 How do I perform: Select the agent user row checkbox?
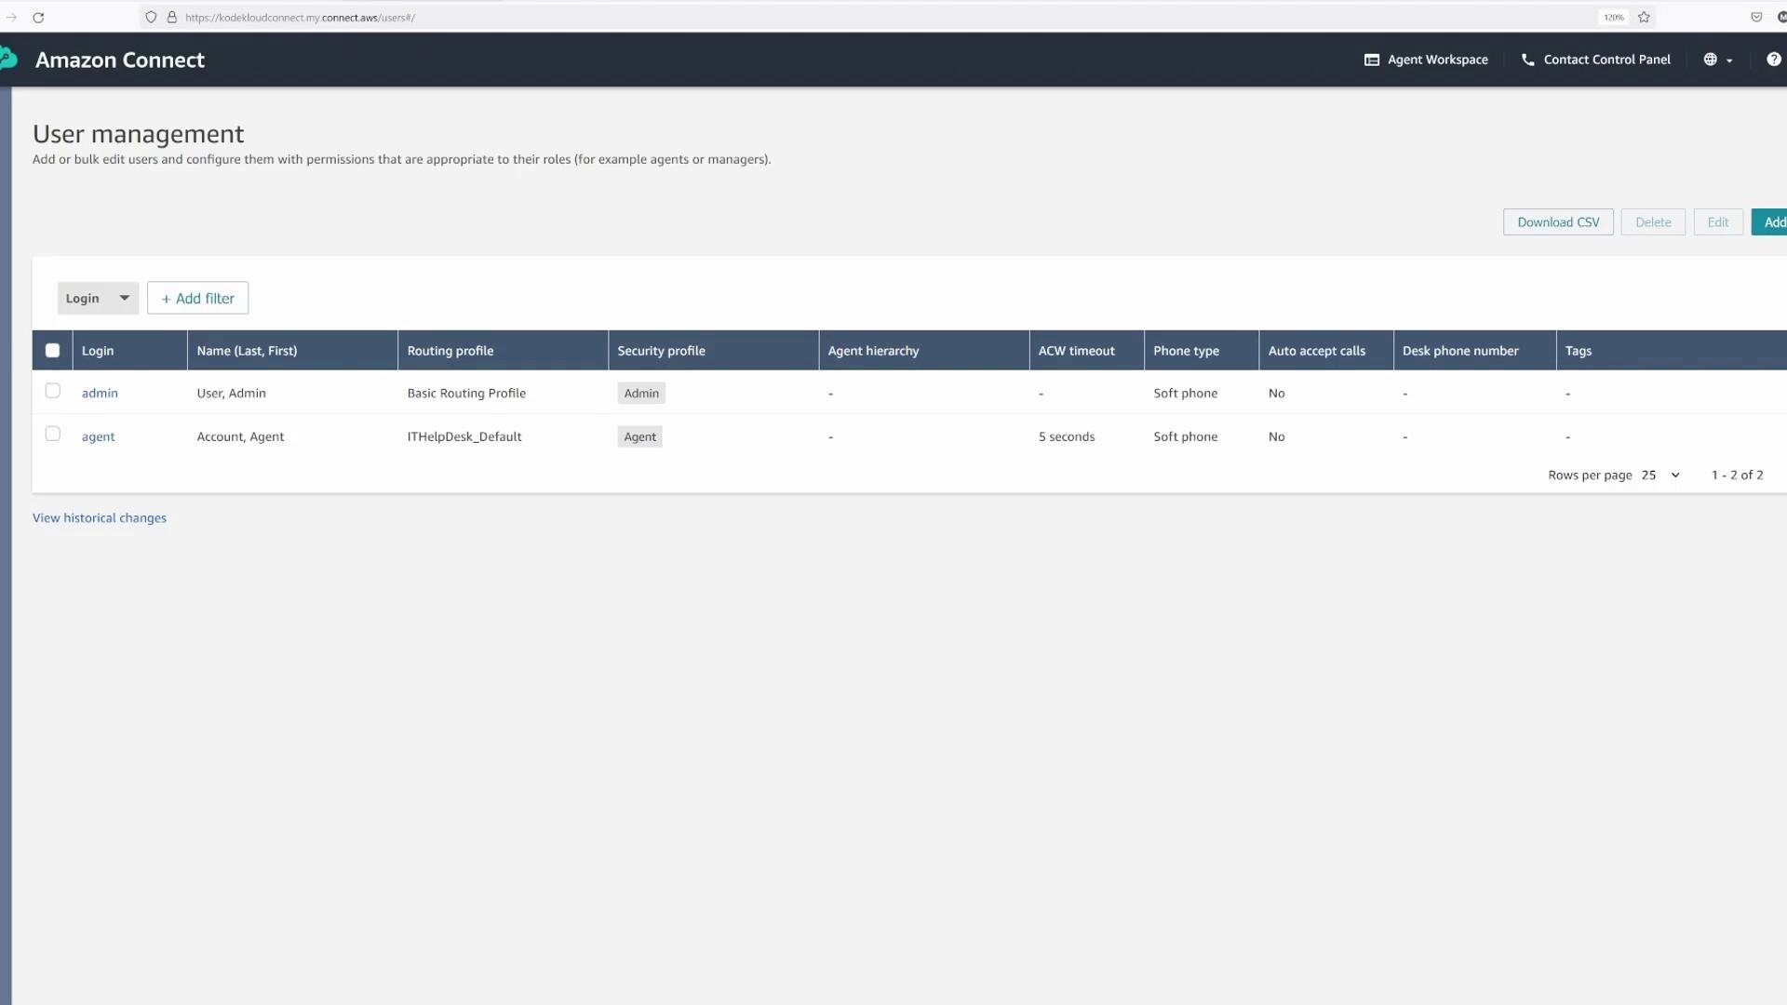click(x=53, y=434)
